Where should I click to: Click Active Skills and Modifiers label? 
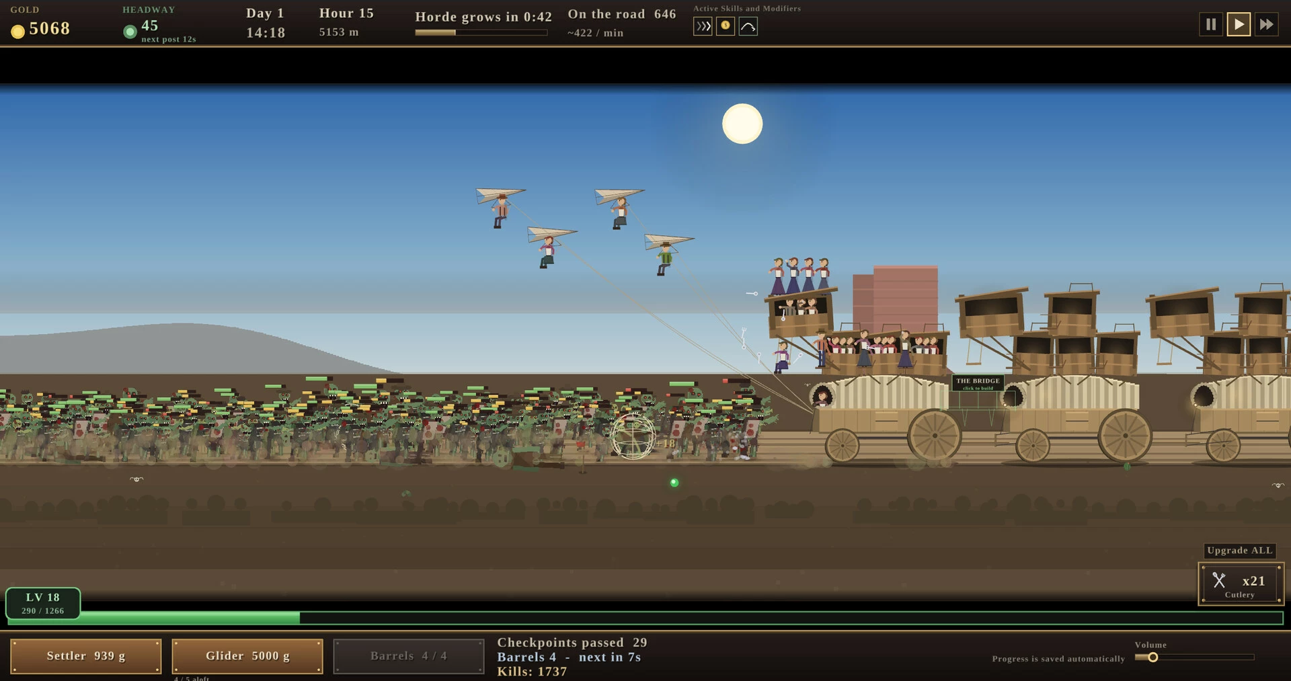click(x=747, y=9)
